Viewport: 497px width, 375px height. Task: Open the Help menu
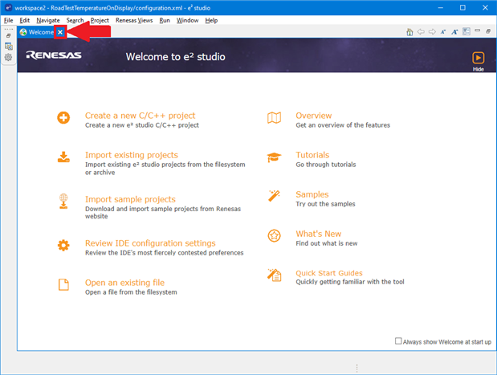[211, 20]
